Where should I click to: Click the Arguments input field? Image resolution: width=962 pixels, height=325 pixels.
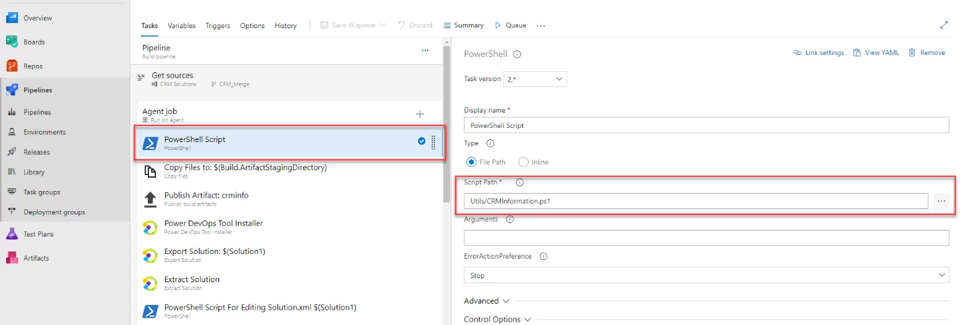707,238
